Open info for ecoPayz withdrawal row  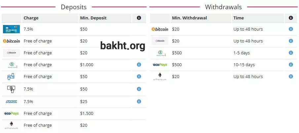coord(291,65)
